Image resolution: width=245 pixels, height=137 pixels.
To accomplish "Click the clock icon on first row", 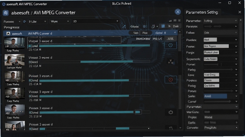I will (171, 45).
